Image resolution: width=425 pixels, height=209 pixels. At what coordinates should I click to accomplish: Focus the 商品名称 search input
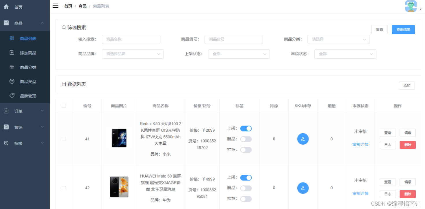[131, 39]
